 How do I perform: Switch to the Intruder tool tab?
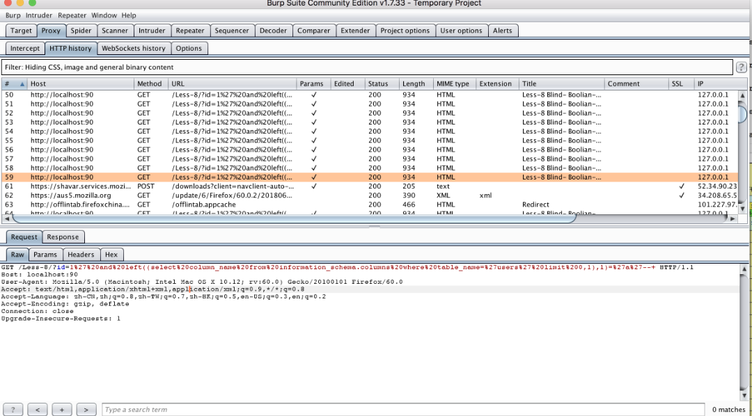(152, 31)
